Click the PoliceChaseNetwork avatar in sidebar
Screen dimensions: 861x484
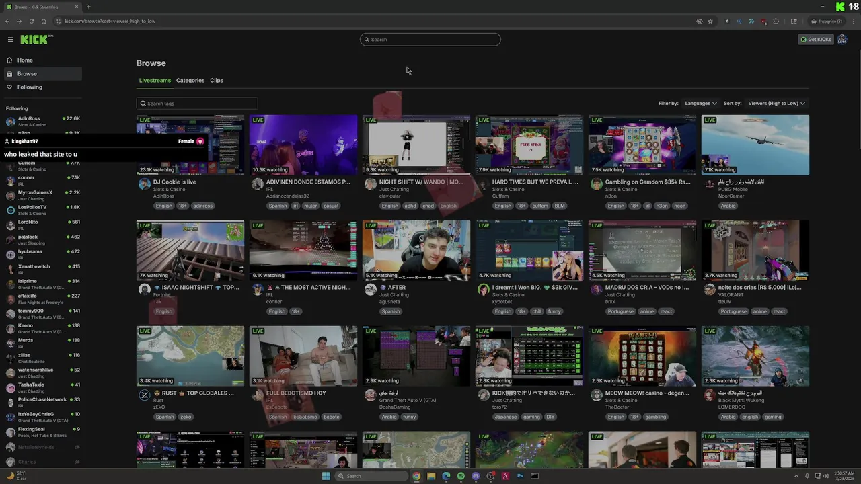tap(11, 403)
